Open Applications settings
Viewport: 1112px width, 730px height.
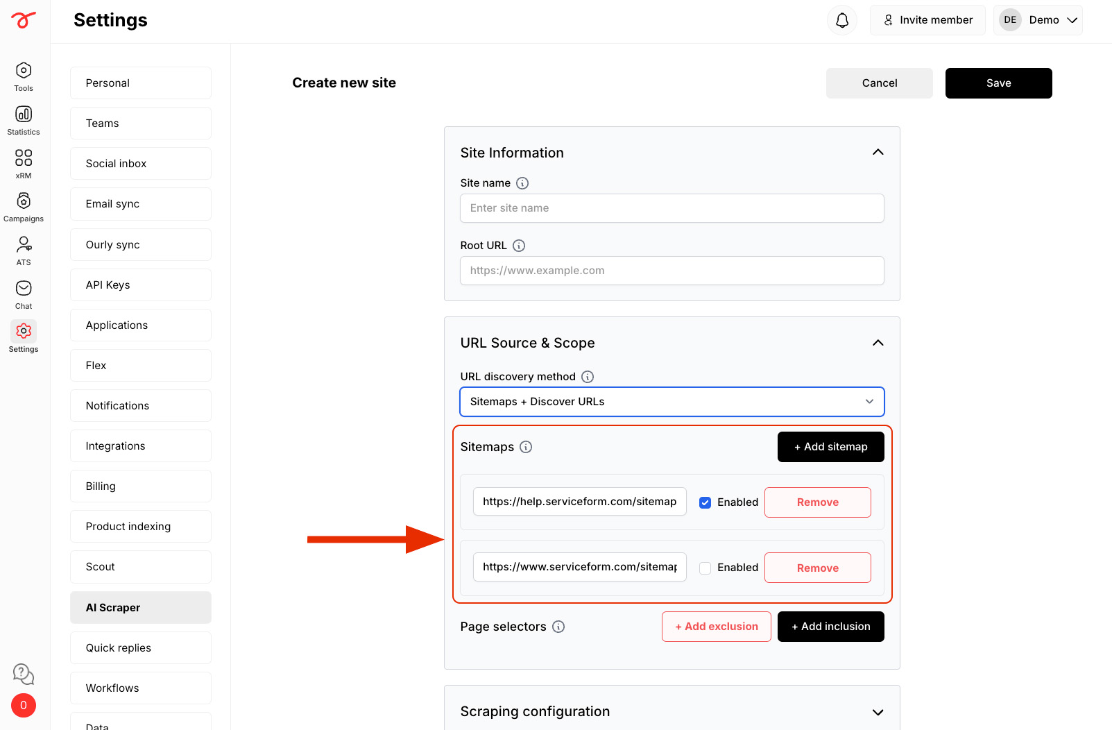coord(141,325)
